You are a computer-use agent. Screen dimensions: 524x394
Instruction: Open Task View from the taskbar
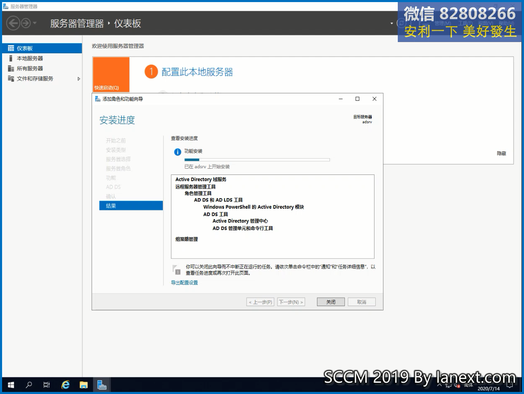pos(47,385)
